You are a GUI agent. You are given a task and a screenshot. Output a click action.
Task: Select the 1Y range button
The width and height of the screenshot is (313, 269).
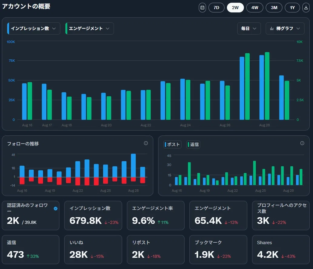[292, 8]
